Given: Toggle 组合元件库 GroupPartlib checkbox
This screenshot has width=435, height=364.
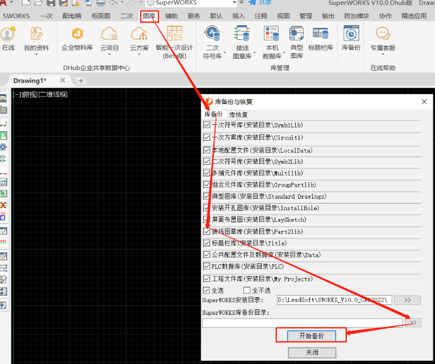Looking at the screenshot, I should (x=207, y=184).
